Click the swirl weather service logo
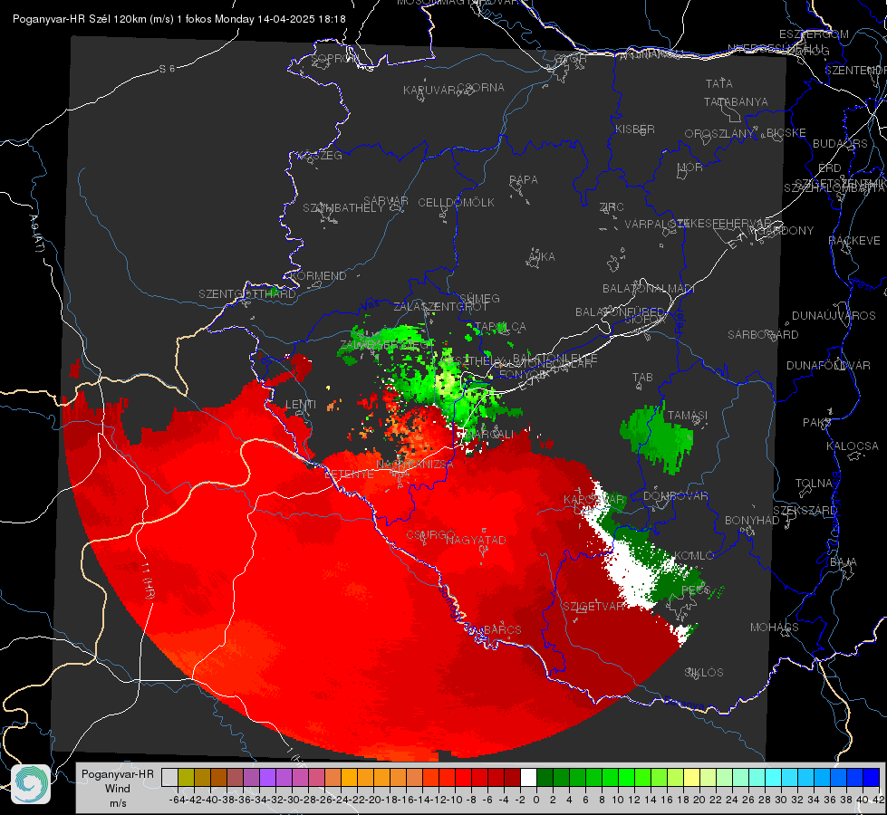 (31, 784)
